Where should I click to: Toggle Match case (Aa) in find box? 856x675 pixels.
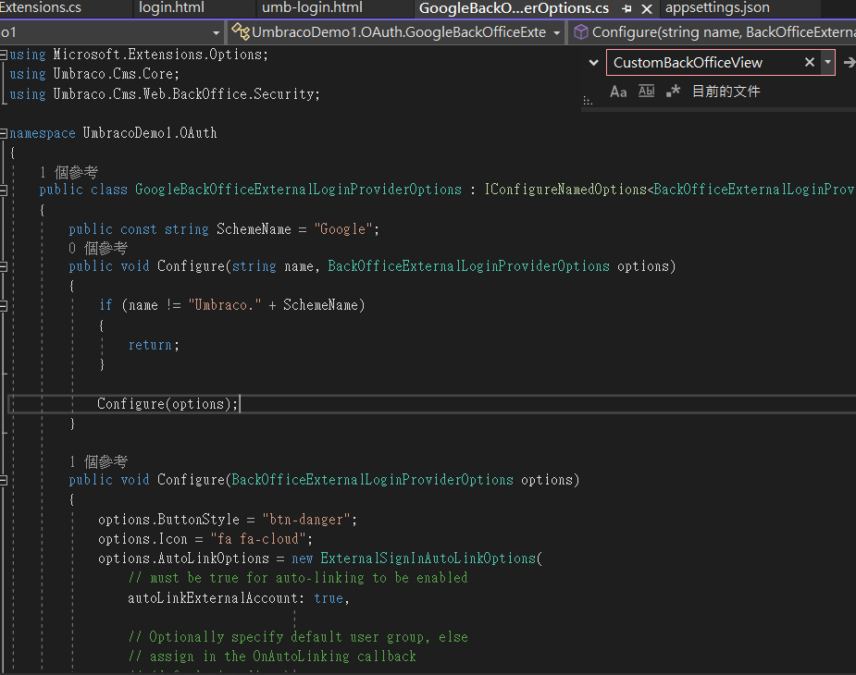click(618, 92)
